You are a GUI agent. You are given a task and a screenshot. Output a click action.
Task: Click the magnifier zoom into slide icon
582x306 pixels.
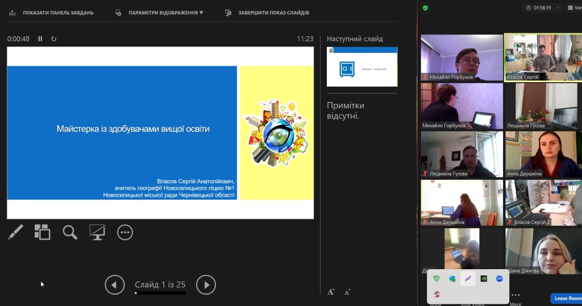70,232
